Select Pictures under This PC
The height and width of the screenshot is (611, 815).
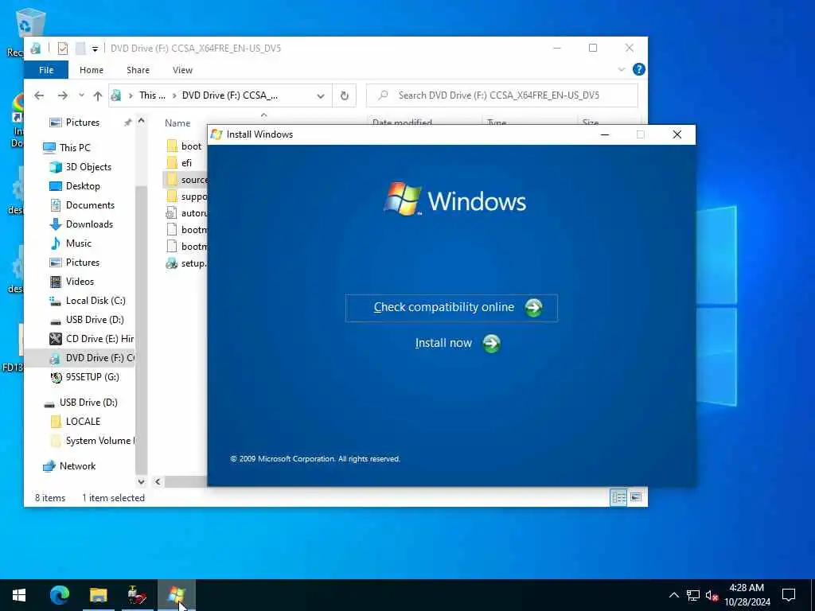82,263
